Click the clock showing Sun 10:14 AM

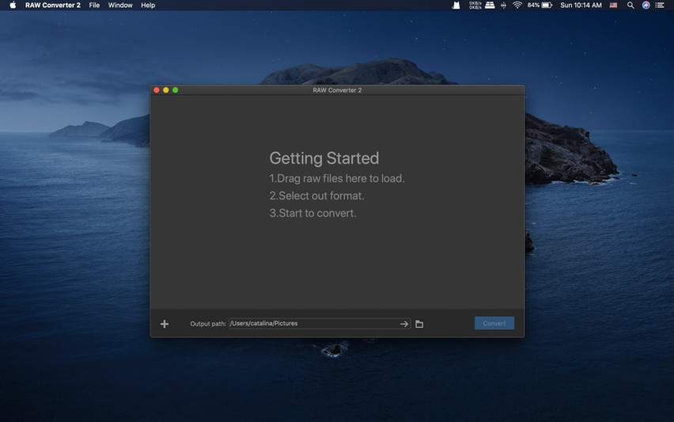(x=581, y=6)
